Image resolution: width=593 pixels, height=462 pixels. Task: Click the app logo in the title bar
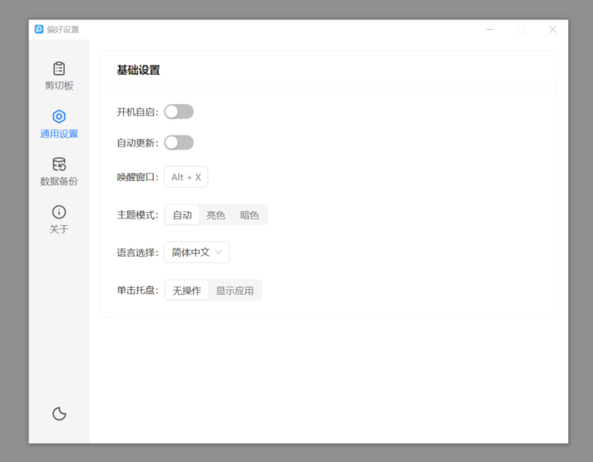click(39, 29)
